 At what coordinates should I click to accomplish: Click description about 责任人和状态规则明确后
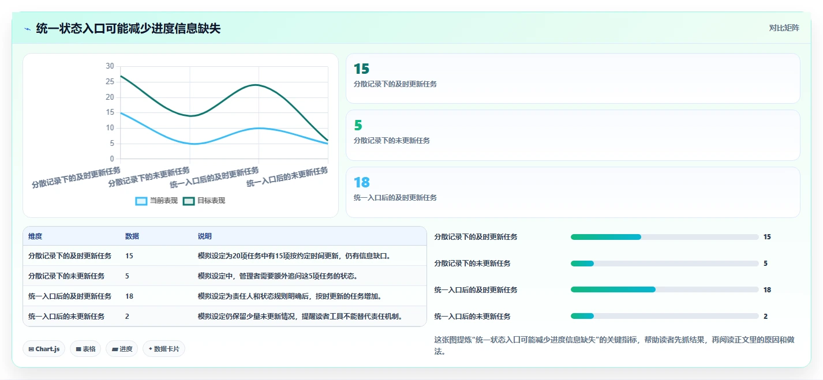pyautogui.click(x=290, y=296)
